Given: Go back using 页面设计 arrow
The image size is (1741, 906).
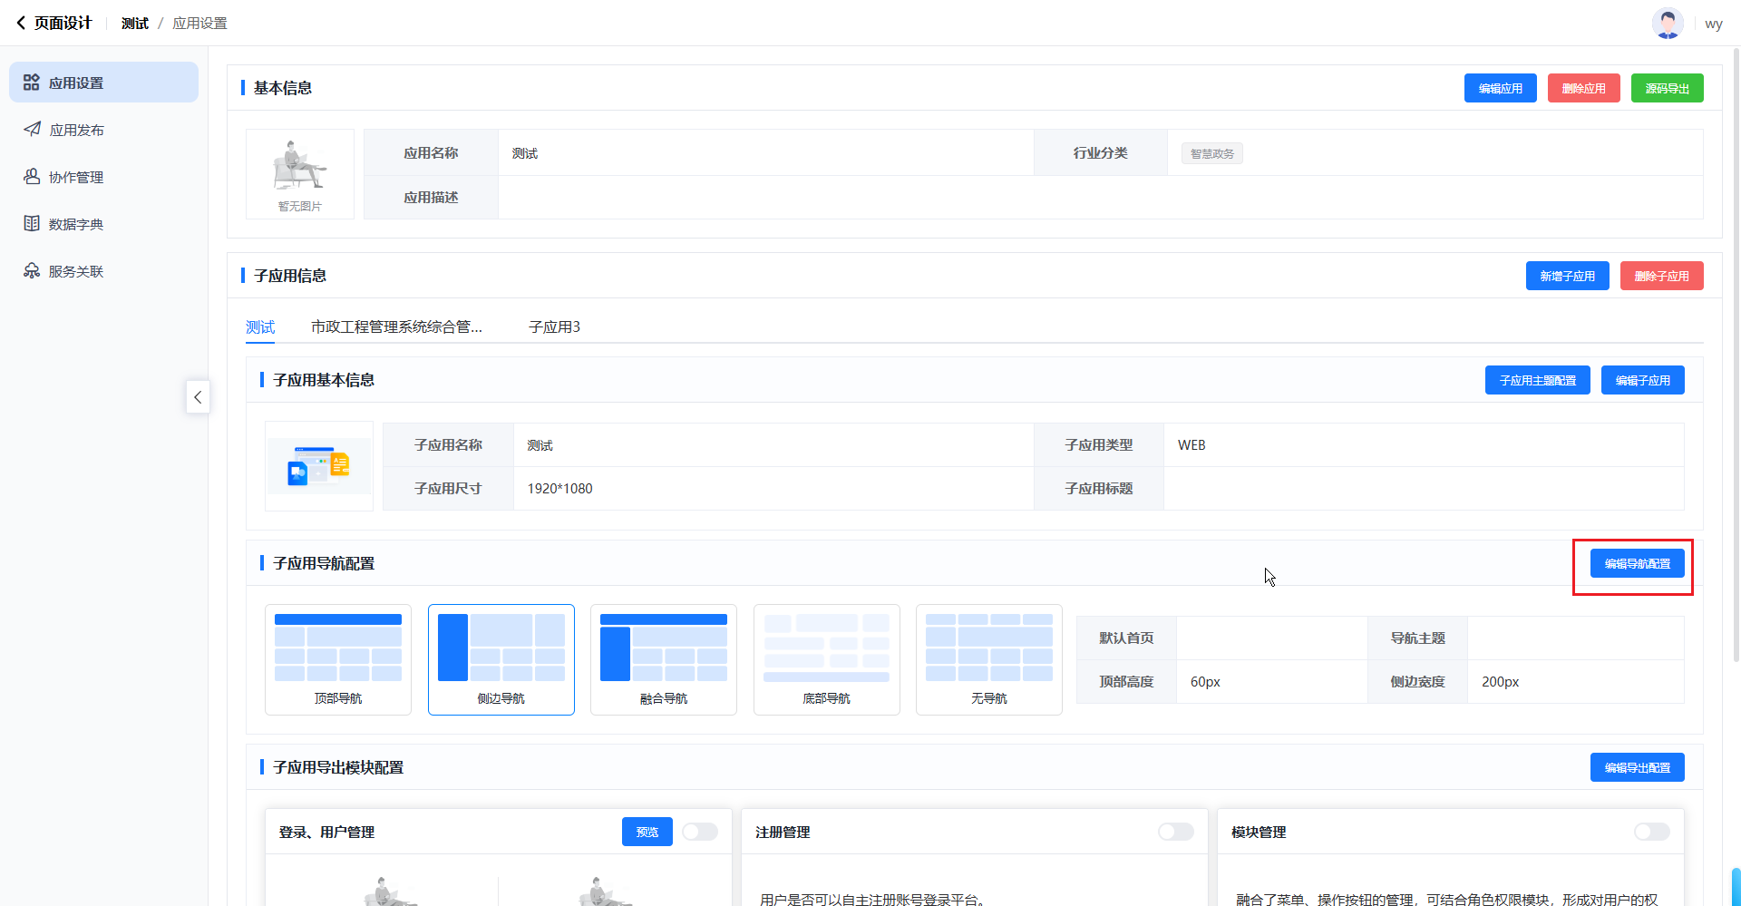Looking at the screenshot, I should [x=21, y=24].
